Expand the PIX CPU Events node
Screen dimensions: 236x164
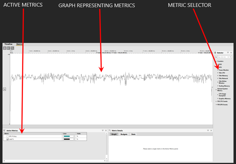click(x=216, y=101)
